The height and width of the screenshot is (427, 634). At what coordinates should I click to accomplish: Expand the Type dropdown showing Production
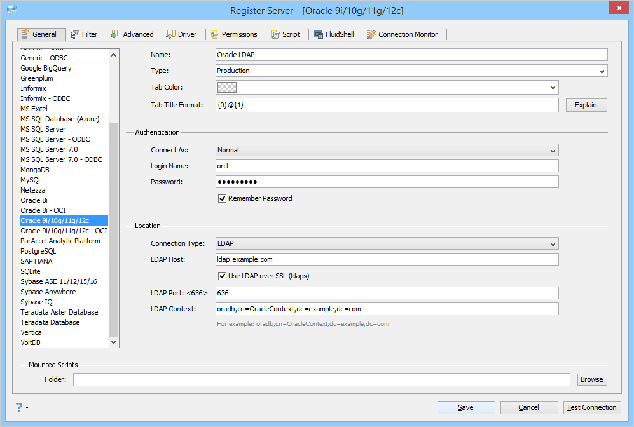411,71
